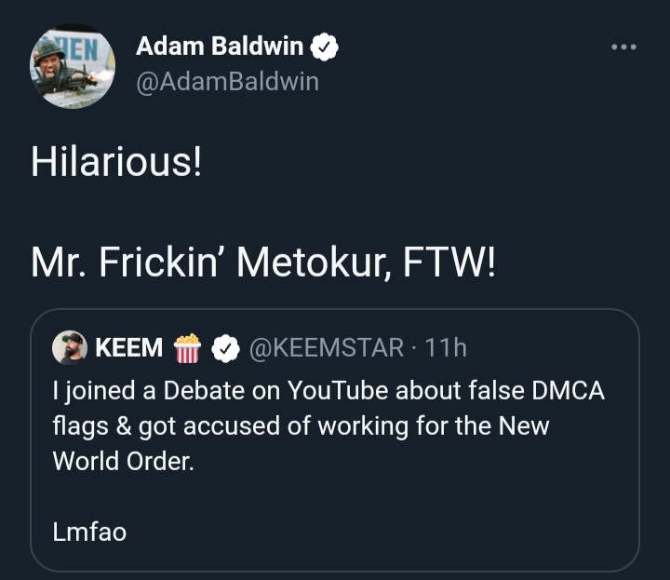Select the 'Hilarious!' tweet text
Screen dimensions: 670x580
point(116,162)
